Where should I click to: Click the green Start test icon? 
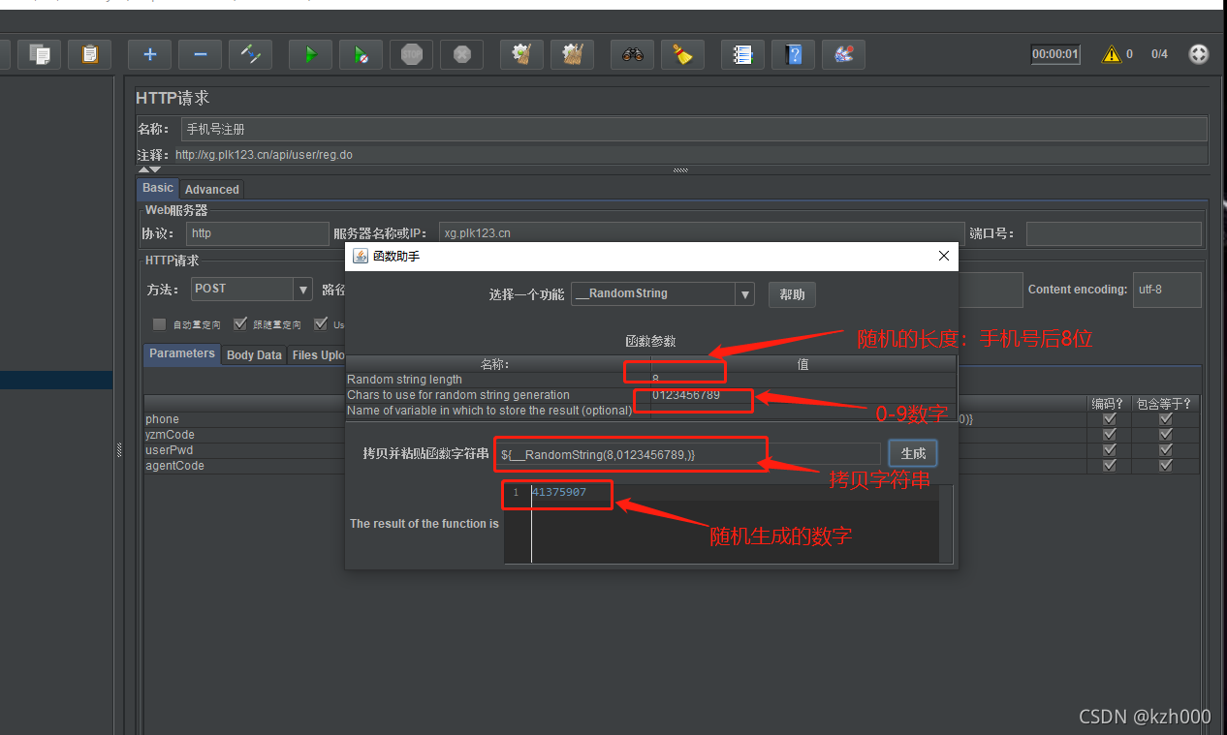tap(310, 54)
